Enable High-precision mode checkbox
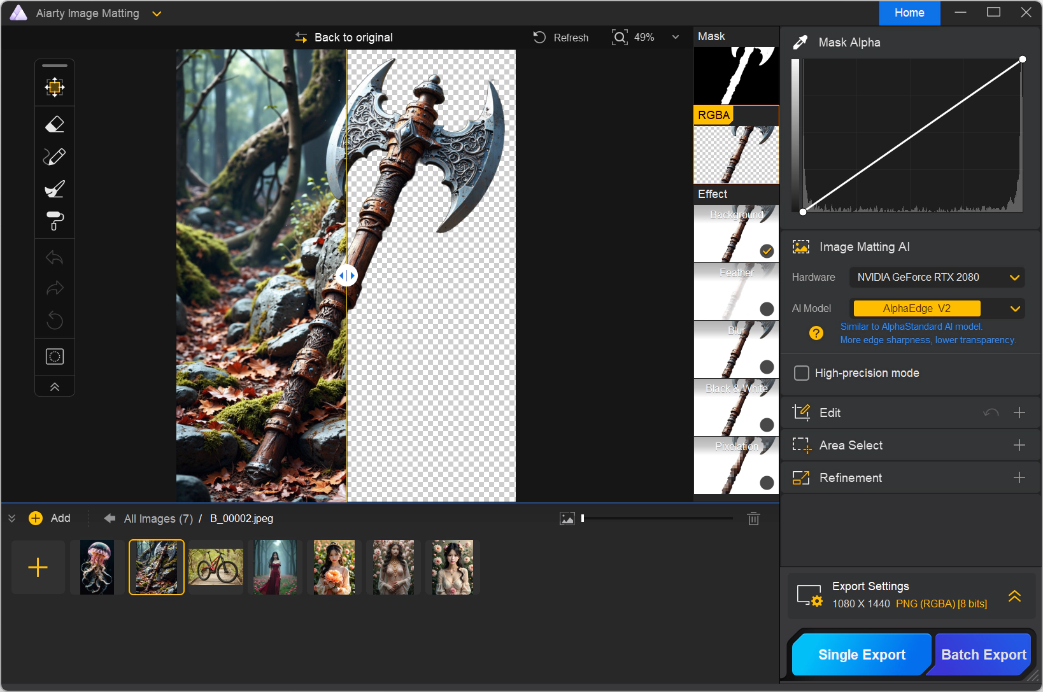1043x692 pixels. pos(802,373)
